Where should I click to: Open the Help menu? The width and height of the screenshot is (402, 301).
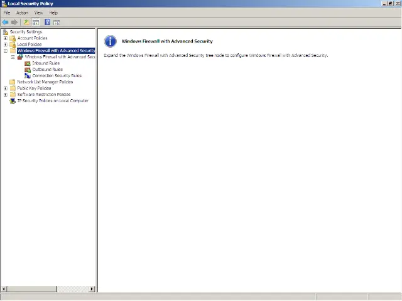click(x=53, y=13)
